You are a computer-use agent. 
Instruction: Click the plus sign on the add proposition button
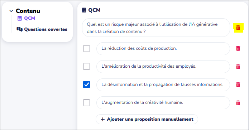[103, 119]
